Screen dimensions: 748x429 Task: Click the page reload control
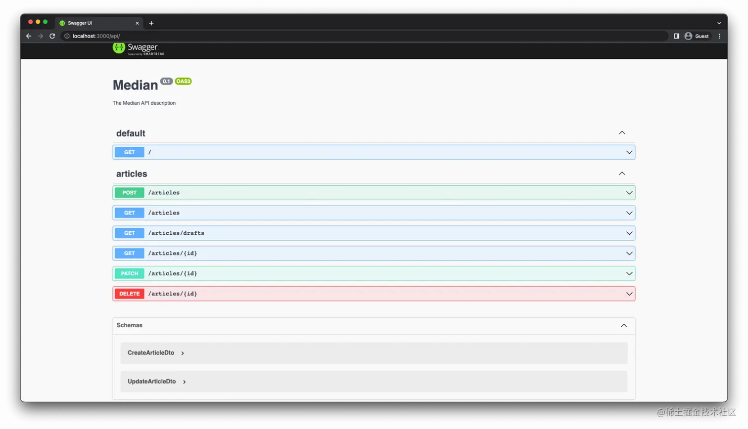[x=52, y=36]
